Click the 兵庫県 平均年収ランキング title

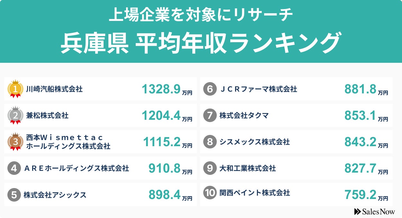point(201,43)
